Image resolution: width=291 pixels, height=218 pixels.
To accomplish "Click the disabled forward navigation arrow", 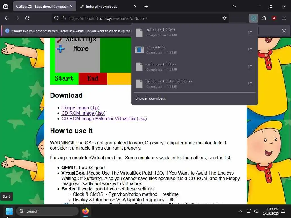I will click(17, 18).
